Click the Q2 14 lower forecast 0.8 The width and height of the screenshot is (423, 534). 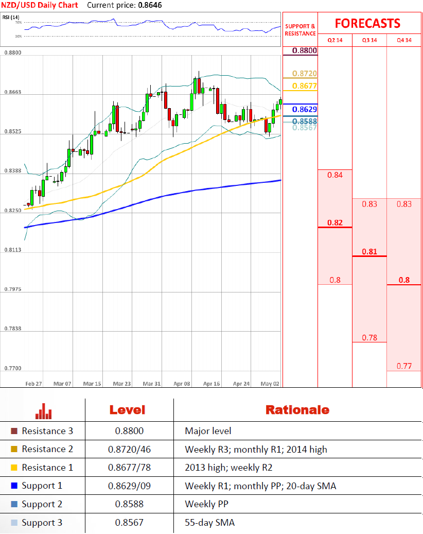(335, 280)
